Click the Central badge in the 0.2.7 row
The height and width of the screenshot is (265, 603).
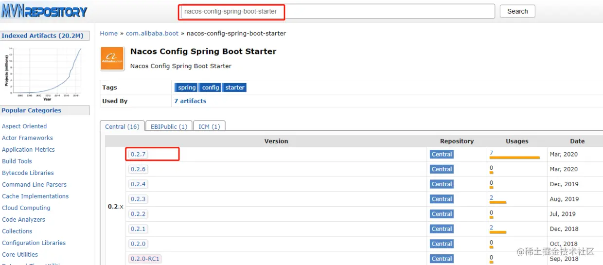(442, 154)
